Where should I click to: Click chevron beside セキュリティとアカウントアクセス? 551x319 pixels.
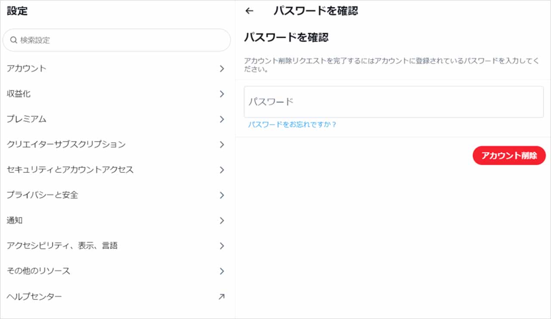pos(222,170)
